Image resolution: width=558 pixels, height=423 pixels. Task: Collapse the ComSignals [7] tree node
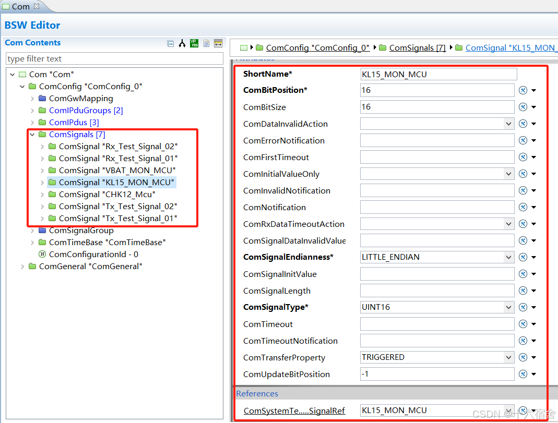[32, 134]
